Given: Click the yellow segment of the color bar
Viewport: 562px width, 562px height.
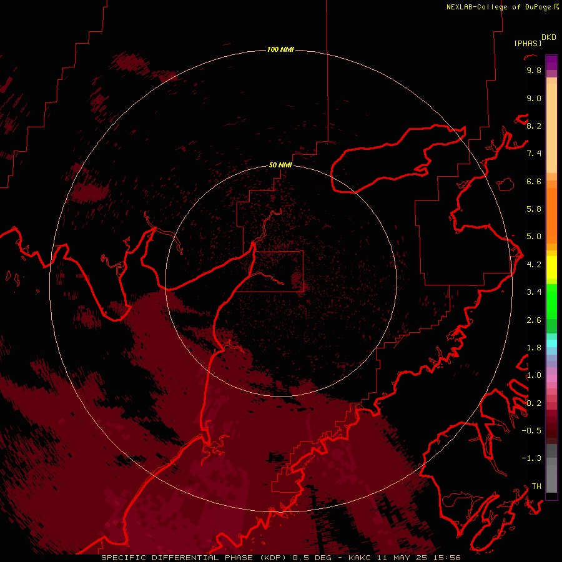Looking at the screenshot, I should pyautogui.click(x=551, y=267).
